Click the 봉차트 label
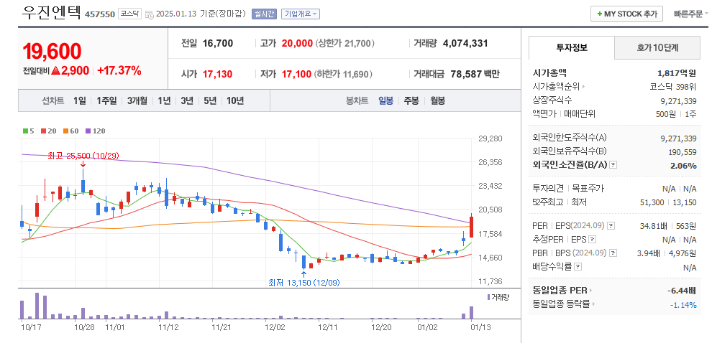This screenshot has width=712, height=343. pyautogui.click(x=357, y=100)
